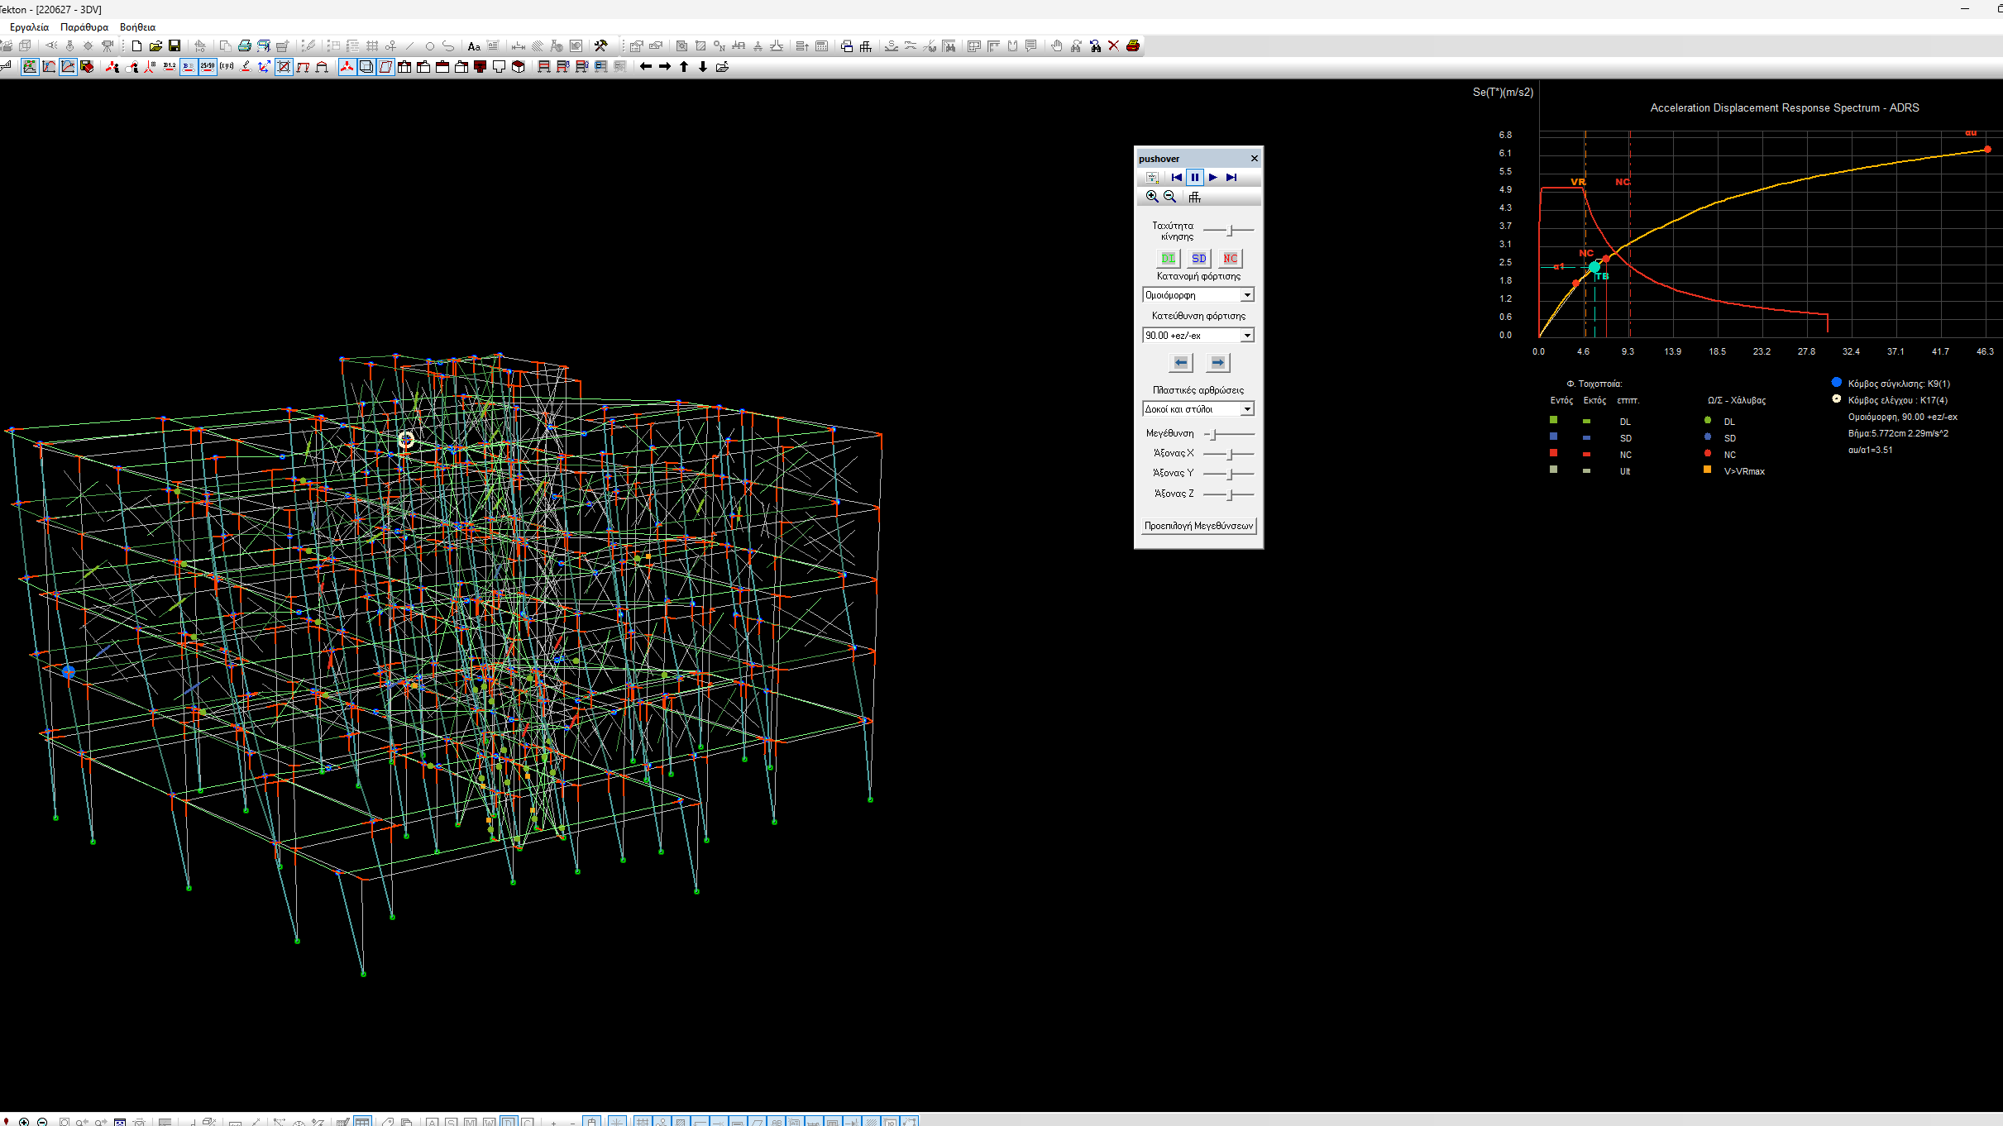Click the SD limit state button

1198,259
